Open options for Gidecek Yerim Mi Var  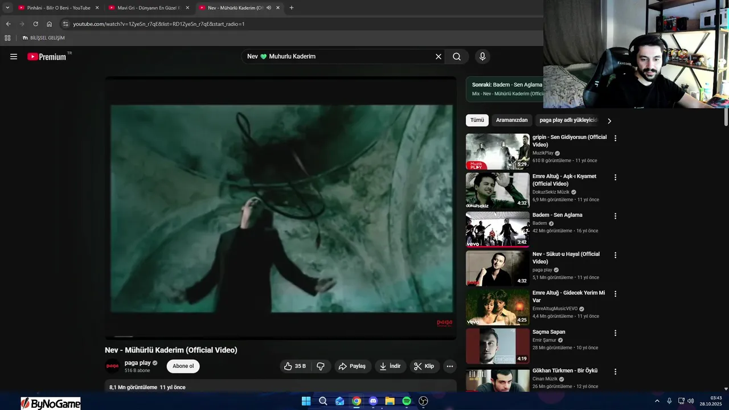tap(615, 294)
